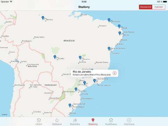
Task: Tap the Rio de Janeiro callout title
Action: tap(82, 72)
